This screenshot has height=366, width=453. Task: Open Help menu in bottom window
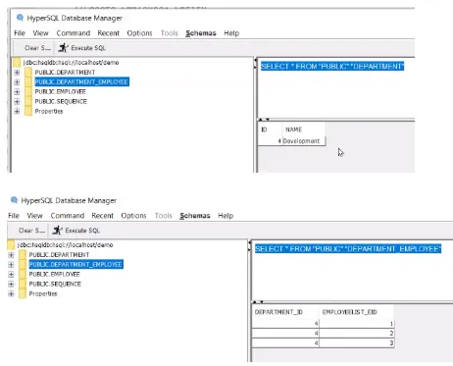[226, 216]
